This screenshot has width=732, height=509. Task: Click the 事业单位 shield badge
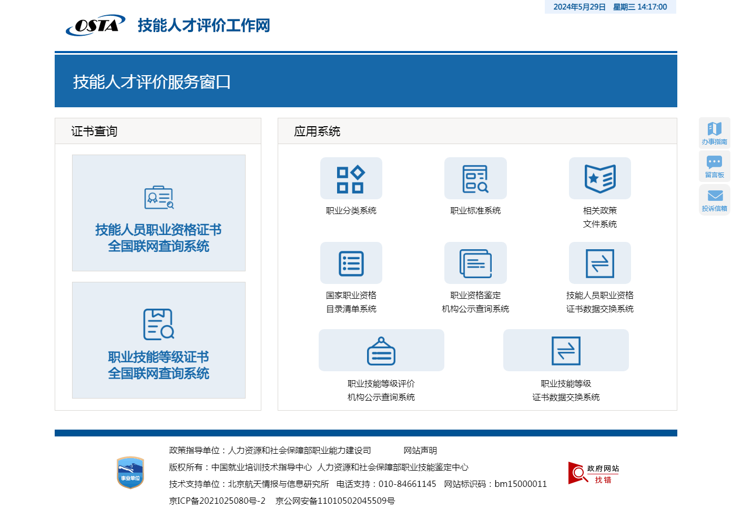[x=130, y=472]
